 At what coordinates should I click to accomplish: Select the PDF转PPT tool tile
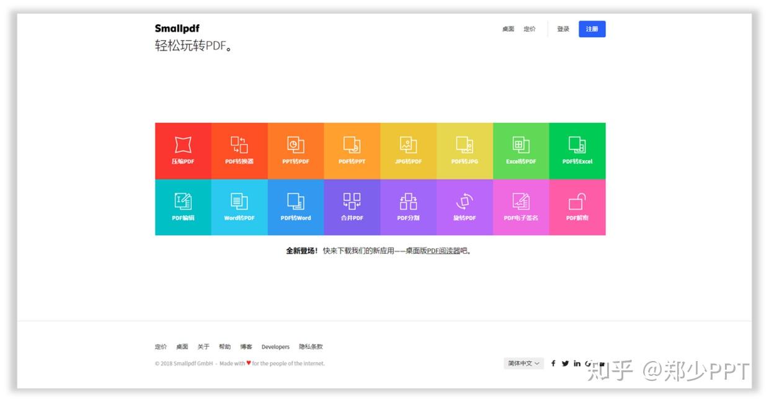(x=352, y=151)
